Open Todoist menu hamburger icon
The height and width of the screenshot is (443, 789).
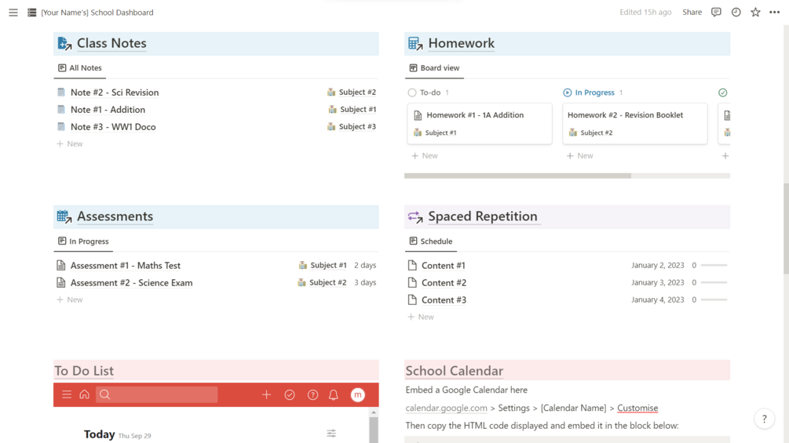pos(67,394)
